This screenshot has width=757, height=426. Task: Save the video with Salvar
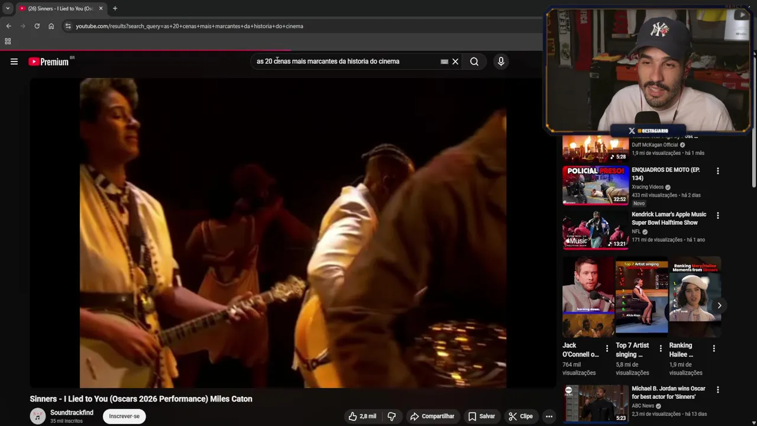481,417
